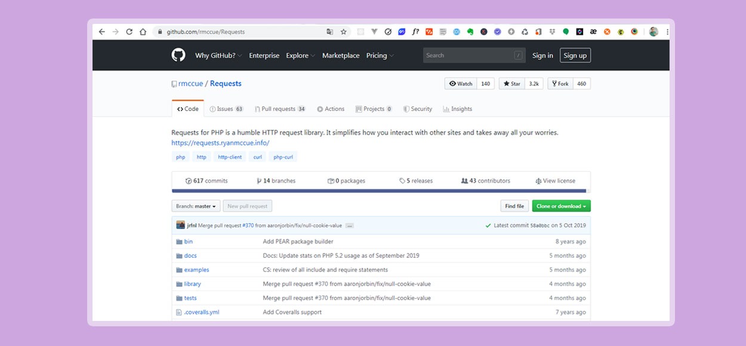Viewport: 746px width, 346px height.
Task: Click the .coveralls.yml file icon
Action: (178, 312)
